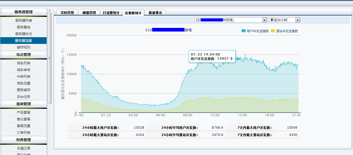Select 服务器列表 in the sidebar
Viewport: 353px width, 155px height.
coord(23,20)
